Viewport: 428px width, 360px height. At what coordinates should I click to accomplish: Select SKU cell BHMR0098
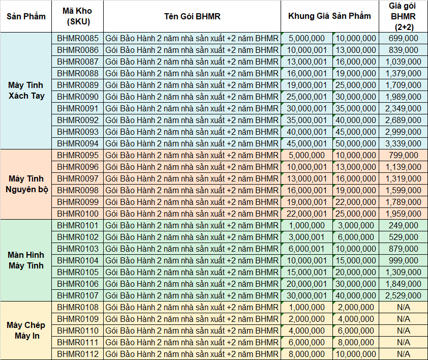point(78,190)
